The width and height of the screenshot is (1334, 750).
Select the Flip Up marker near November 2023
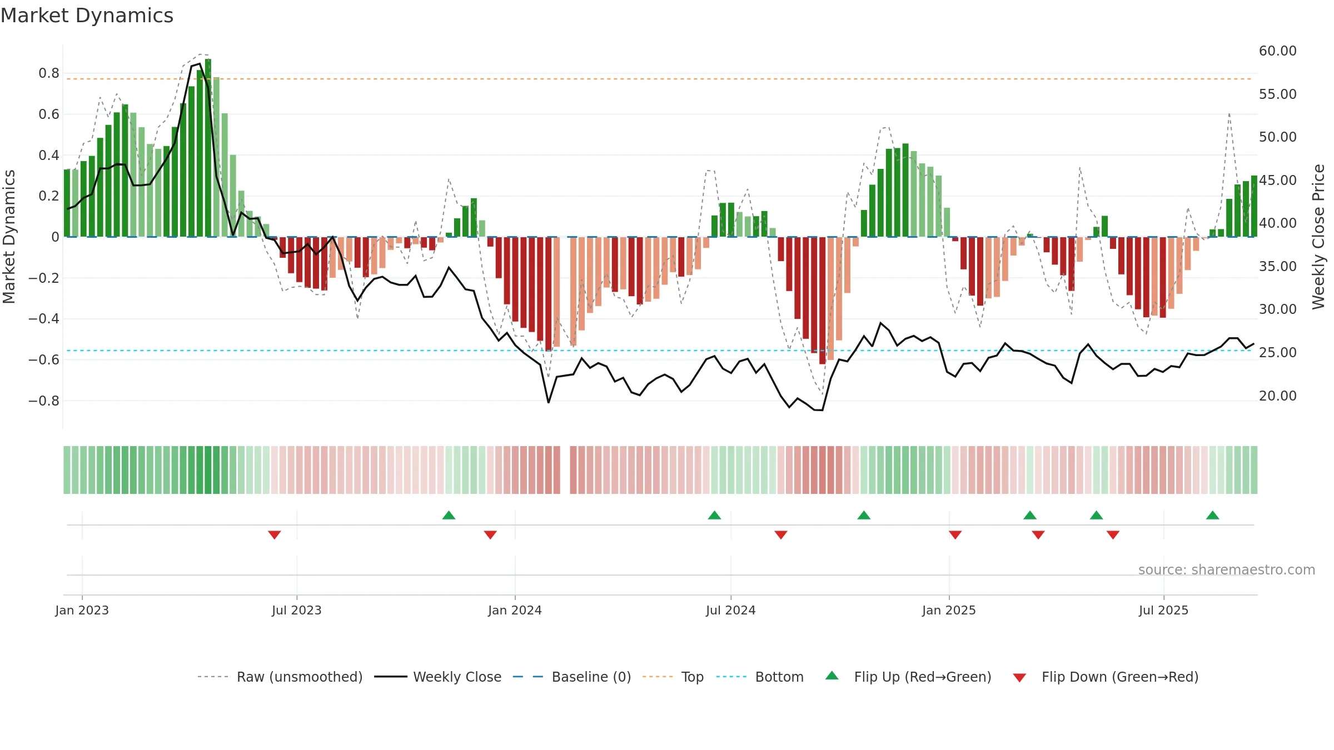point(449,515)
